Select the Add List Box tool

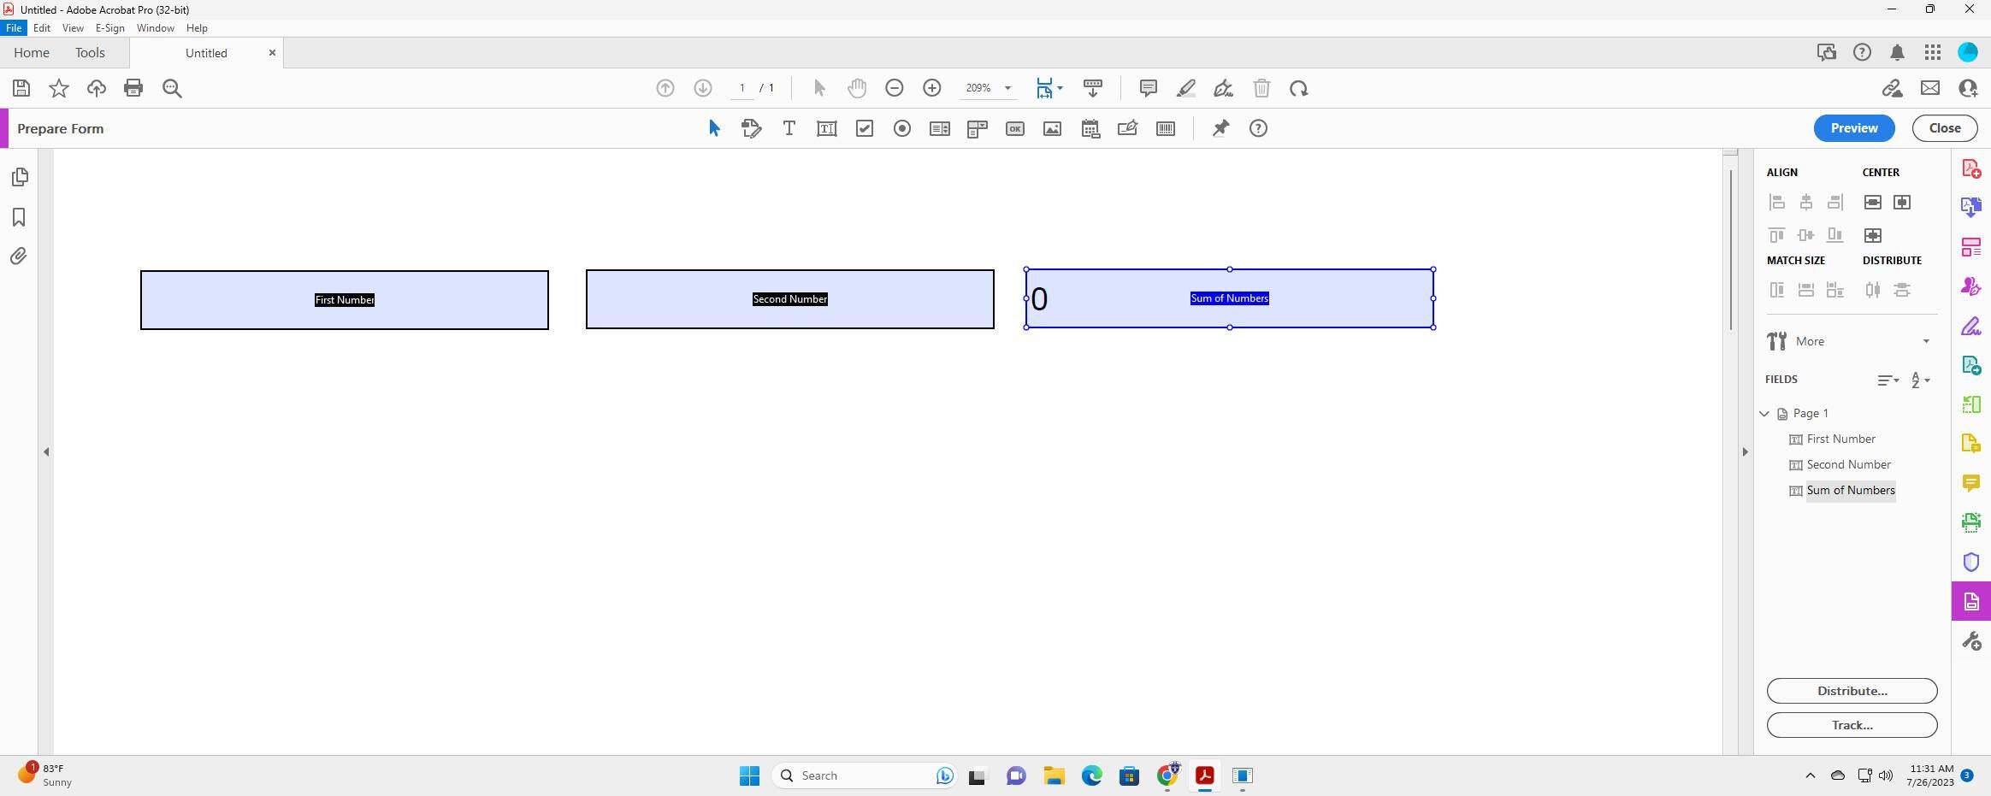[940, 128]
